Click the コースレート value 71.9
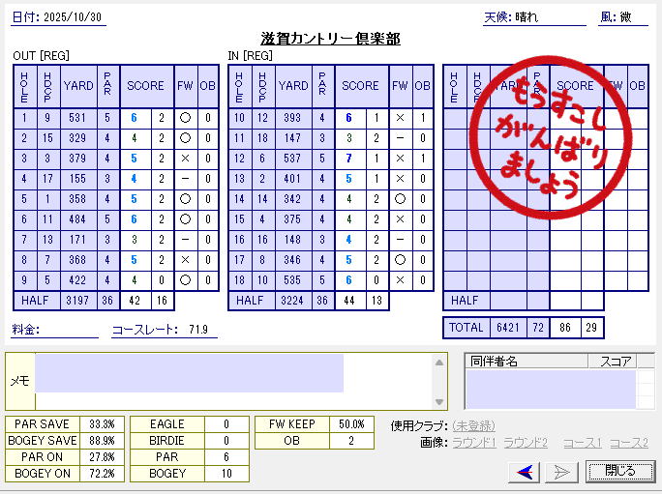This screenshot has height=494, width=662. (x=197, y=330)
